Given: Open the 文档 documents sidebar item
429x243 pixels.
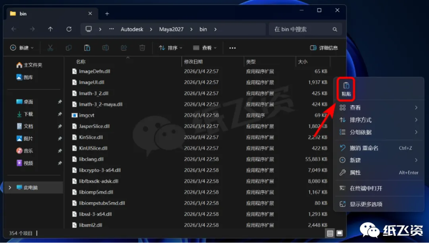Looking at the screenshot, I should tap(25, 126).
